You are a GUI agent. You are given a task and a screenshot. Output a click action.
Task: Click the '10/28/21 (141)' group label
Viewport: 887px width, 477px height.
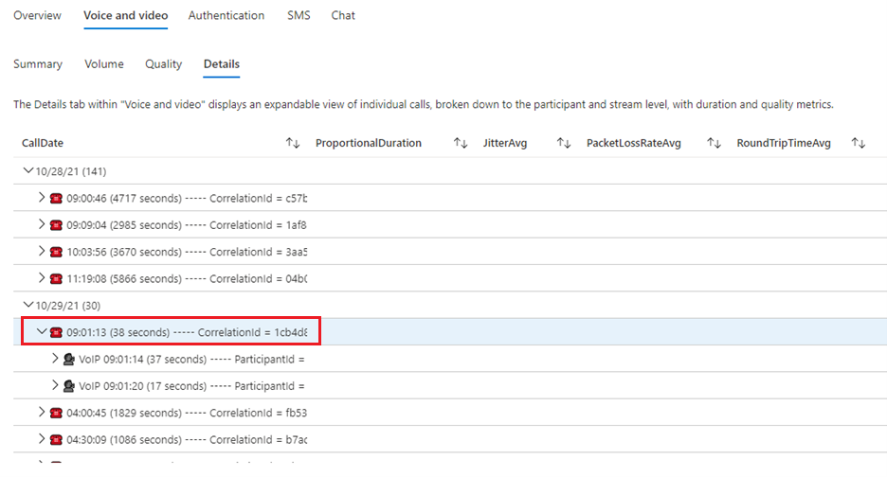click(x=71, y=171)
